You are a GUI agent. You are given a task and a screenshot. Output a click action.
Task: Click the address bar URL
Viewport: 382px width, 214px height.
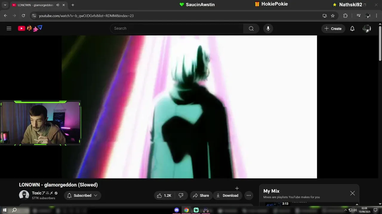tap(86, 16)
